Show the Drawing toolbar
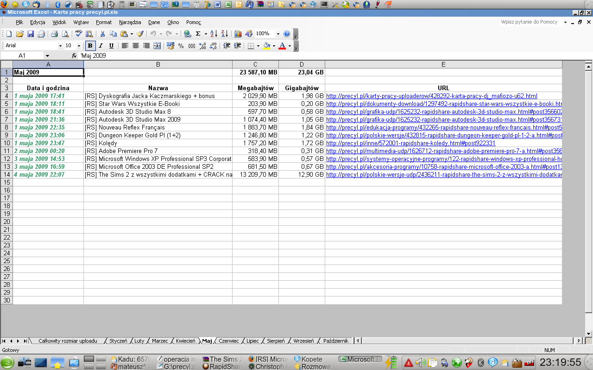 tap(249, 34)
